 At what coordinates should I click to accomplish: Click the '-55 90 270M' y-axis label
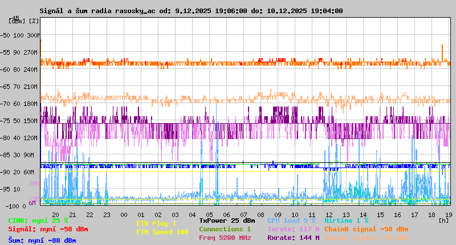[x=19, y=52]
